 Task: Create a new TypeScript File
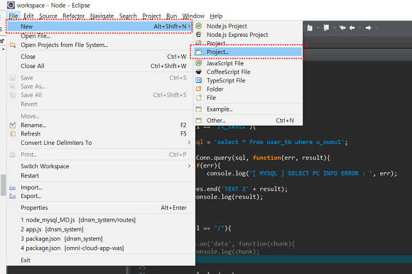tap(248, 81)
